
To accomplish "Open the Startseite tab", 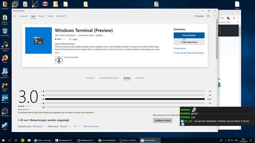I will 24,16.
